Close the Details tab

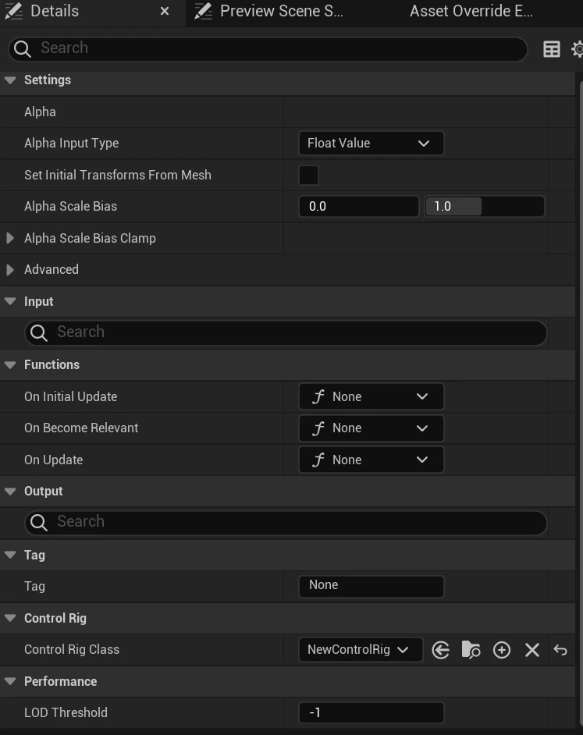tap(164, 11)
